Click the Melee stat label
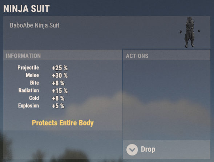Viewport: 214px width, 162px height. click(32, 75)
